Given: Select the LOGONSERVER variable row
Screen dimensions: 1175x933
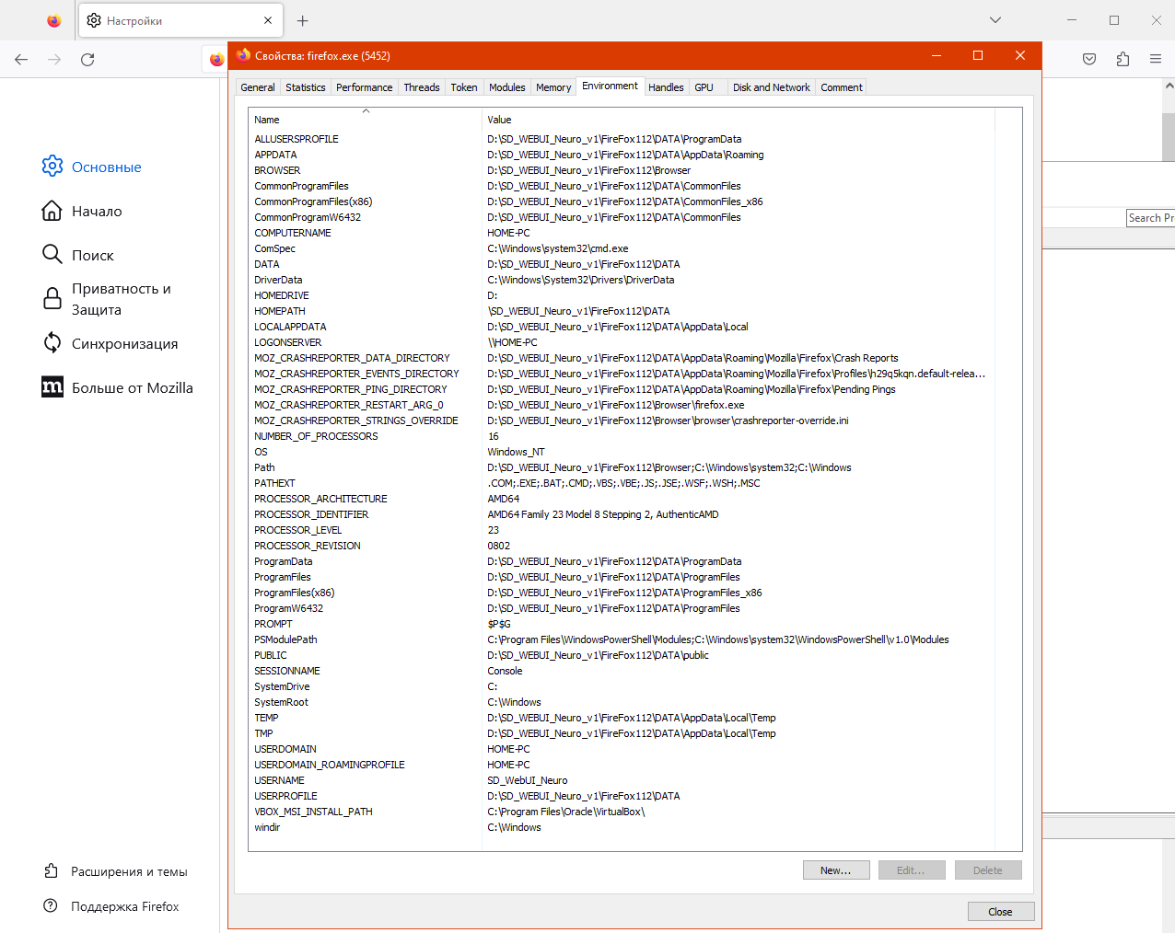Looking at the screenshot, I should pyautogui.click(x=622, y=342).
